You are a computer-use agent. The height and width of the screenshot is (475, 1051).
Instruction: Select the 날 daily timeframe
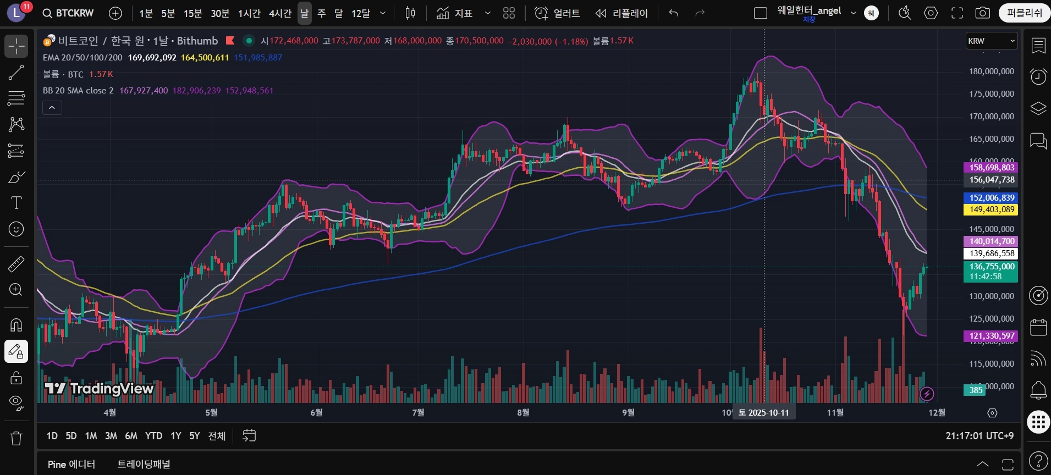coord(305,13)
